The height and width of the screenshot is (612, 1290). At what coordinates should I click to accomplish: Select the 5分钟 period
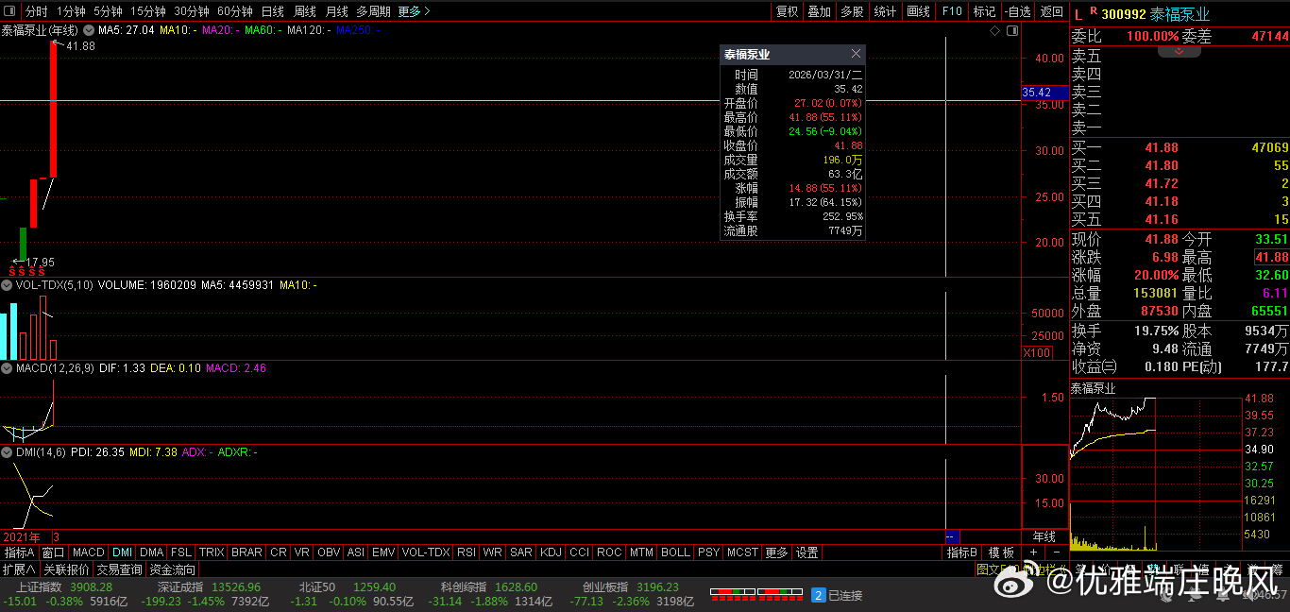[108, 11]
